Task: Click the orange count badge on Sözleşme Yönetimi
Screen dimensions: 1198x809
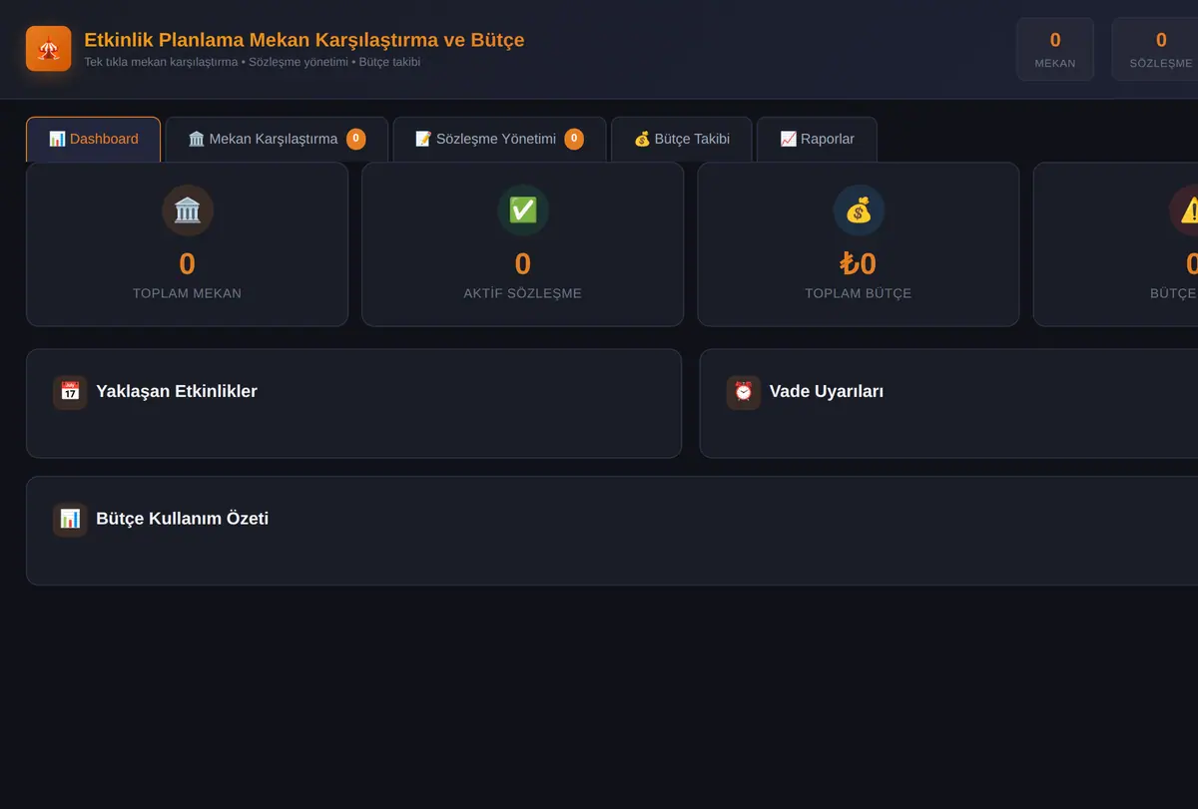Action: coord(574,140)
